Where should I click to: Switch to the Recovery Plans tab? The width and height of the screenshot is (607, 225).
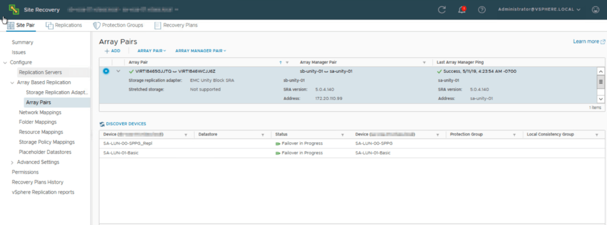(x=176, y=25)
